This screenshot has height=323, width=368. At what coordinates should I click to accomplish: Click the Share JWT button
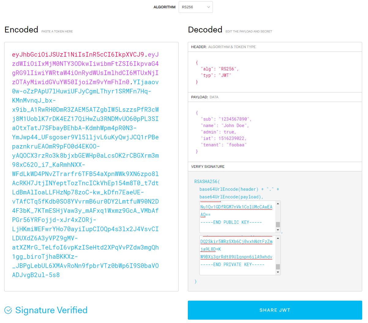(x=275, y=310)
